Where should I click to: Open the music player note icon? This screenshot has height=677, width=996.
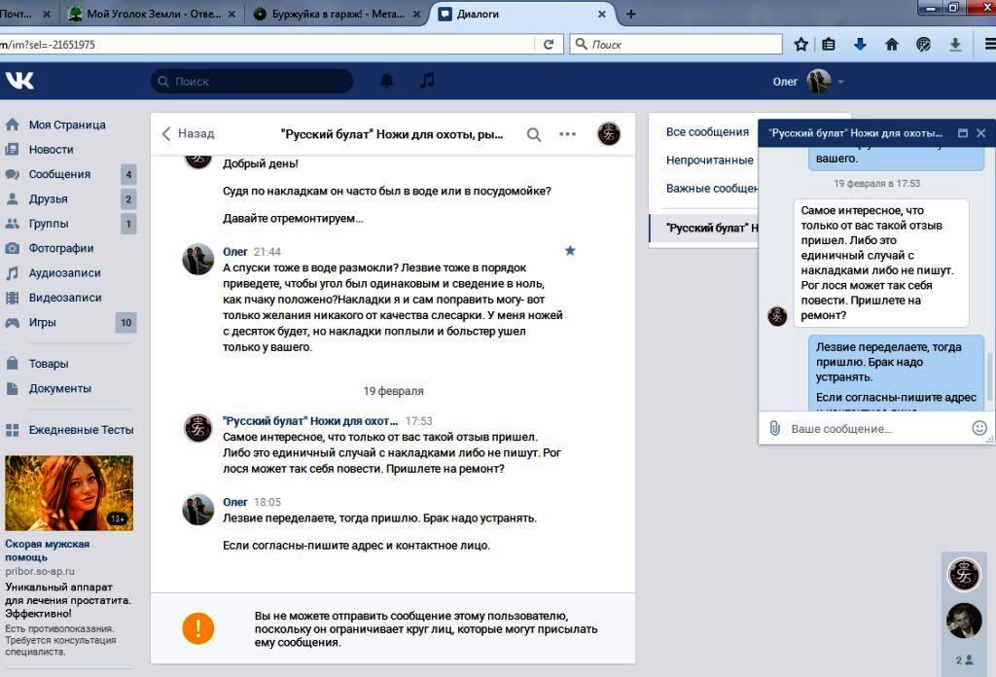pyautogui.click(x=427, y=81)
